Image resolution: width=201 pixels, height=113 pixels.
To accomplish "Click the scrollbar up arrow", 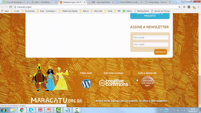I will [200, 14].
